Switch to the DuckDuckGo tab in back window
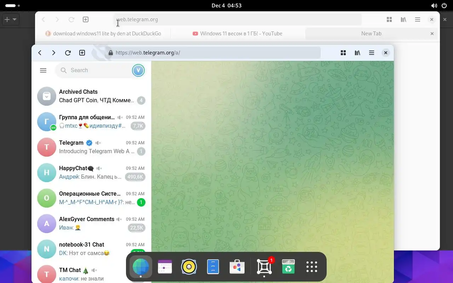 click(x=103, y=34)
